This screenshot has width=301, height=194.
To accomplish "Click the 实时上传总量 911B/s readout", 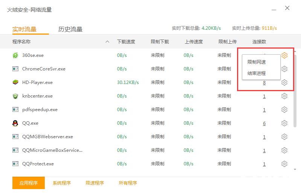I will point(254,28).
